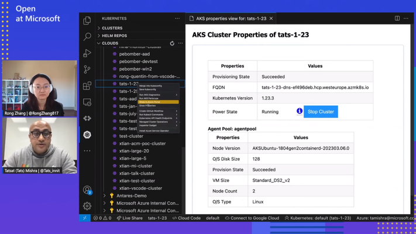Open Clouds section more actions

(180, 43)
